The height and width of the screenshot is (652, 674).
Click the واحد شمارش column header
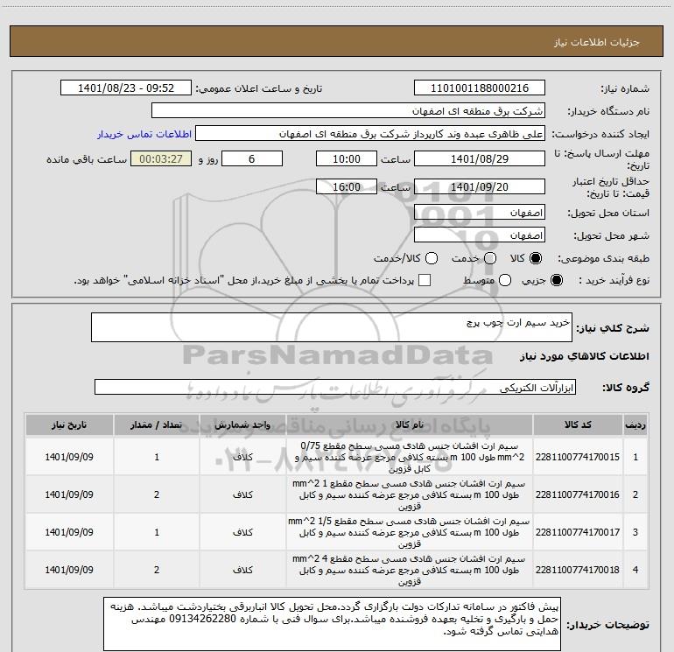click(242, 424)
